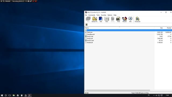This screenshot has width=172, height=97.
Task: Click the WinRAR title bar app icon
Action: (x=86, y=12)
